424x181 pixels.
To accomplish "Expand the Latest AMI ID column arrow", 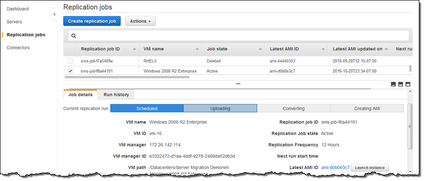I will pos(323,49).
